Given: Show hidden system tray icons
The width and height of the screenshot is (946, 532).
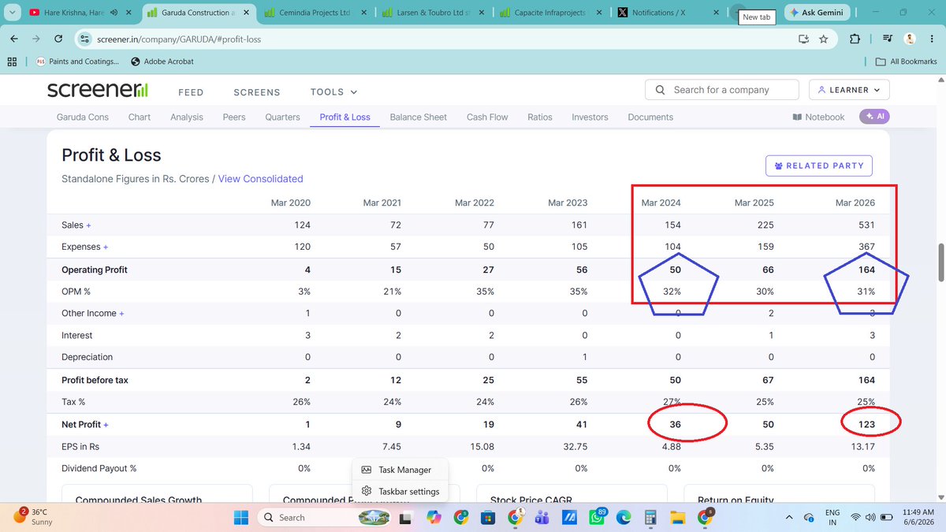Looking at the screenshot, I should [x=789, y=517].
